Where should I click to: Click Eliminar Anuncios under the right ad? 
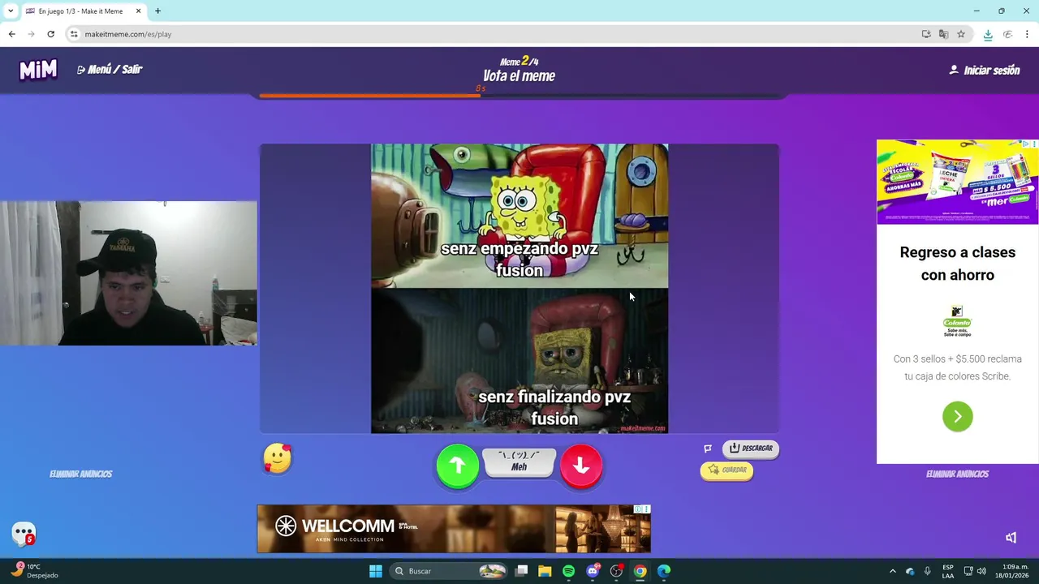(x=957, y=474)
